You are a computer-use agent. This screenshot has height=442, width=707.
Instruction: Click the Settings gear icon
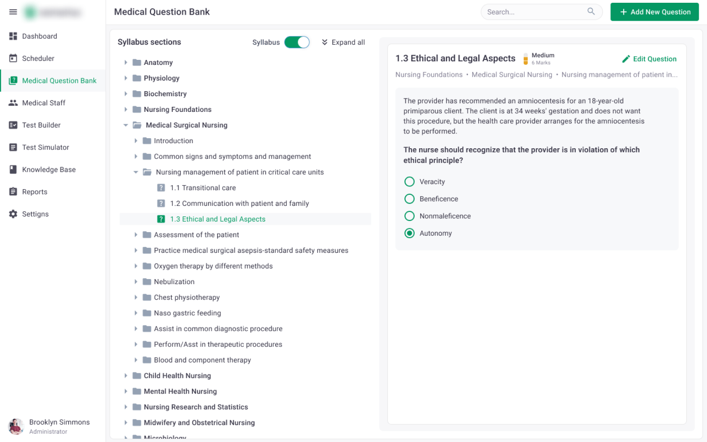[13, 214]
